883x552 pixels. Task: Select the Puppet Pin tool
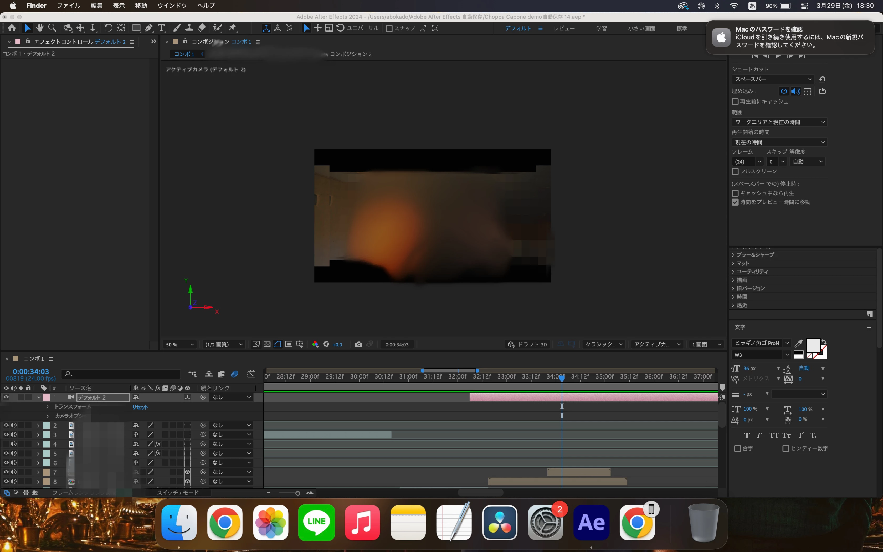click(x=232, y=28)
